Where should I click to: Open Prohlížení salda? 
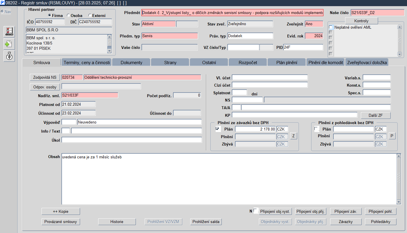206,222
